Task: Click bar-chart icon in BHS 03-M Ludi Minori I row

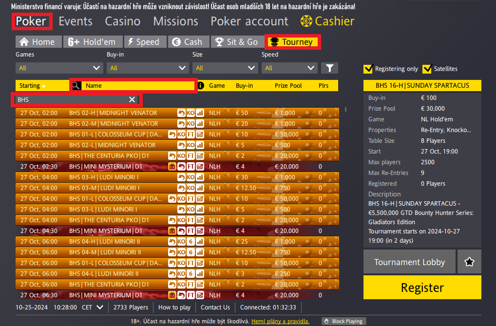Action: 200,188
